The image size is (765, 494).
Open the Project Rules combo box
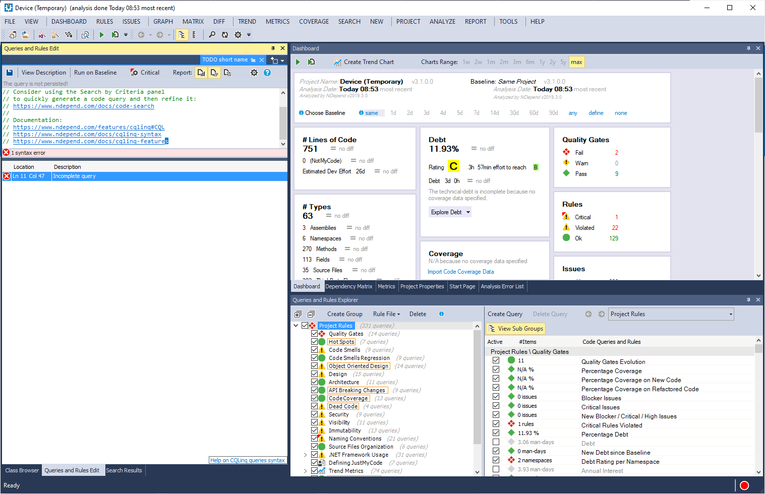pyautogui.click(x=671, y=314)
